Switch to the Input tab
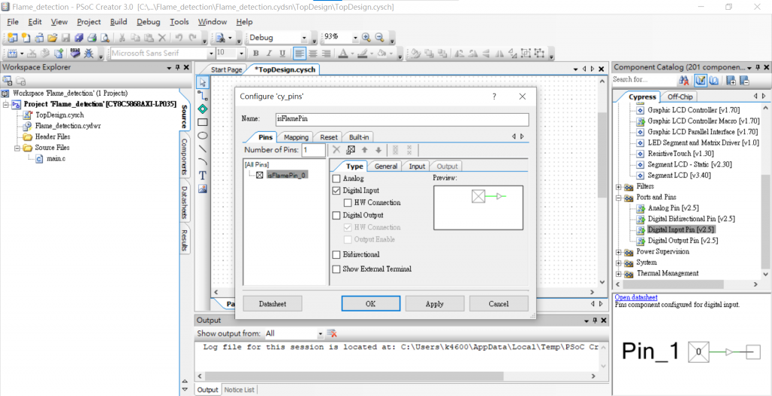This screenshot has width=772, height=396. click(417, 167)
